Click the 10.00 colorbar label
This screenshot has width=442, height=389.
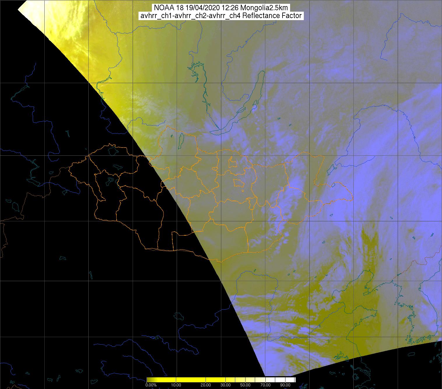[x=176, y=385]
